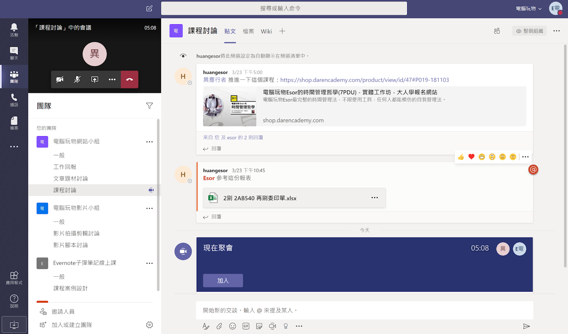Insert a GIF into the message

point(245,326)
